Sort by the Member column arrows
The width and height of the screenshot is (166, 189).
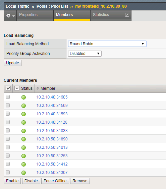tap(38, 88)
